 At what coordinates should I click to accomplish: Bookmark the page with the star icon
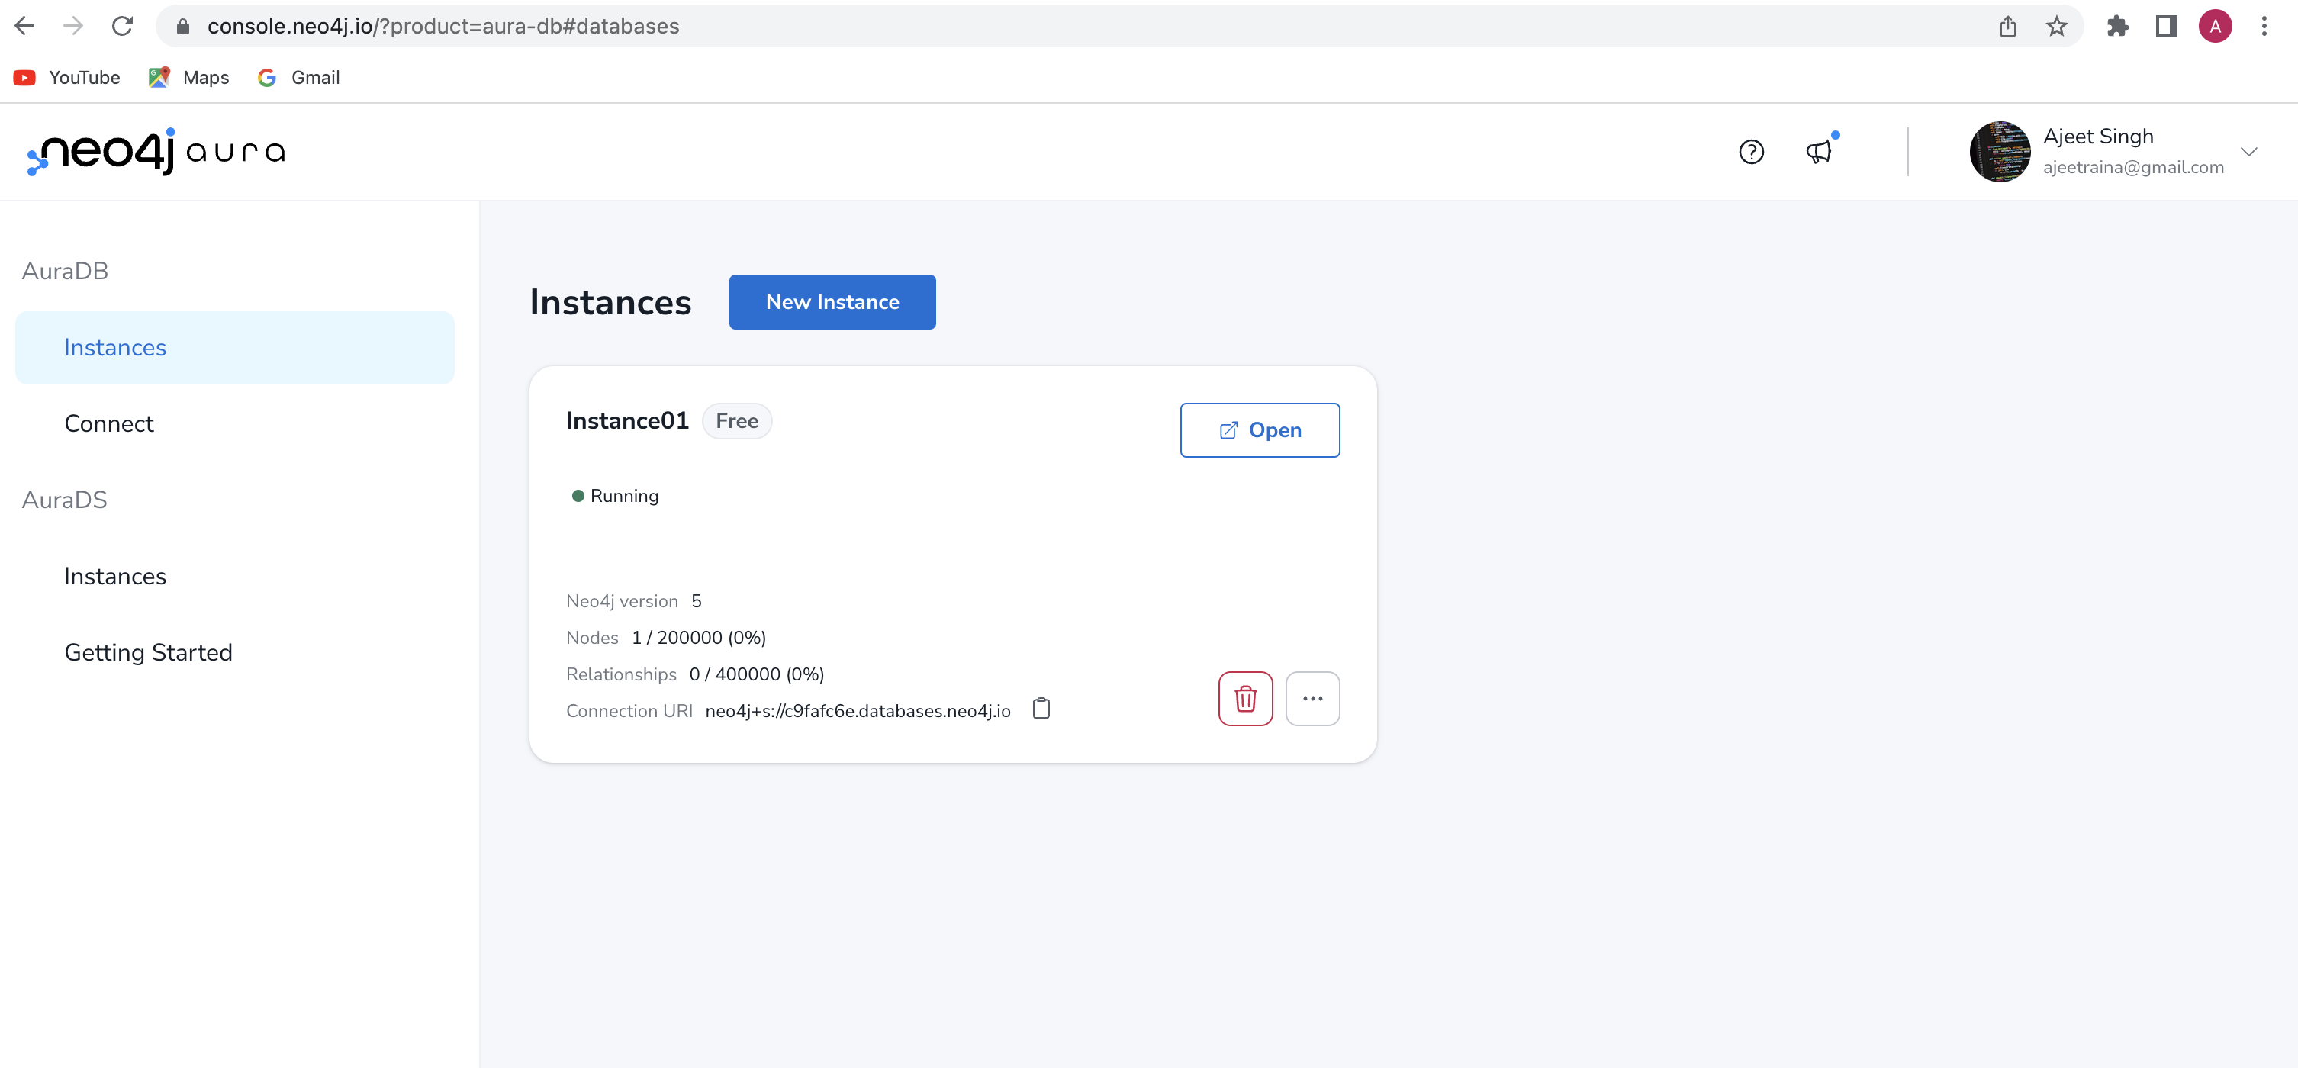2055,26
